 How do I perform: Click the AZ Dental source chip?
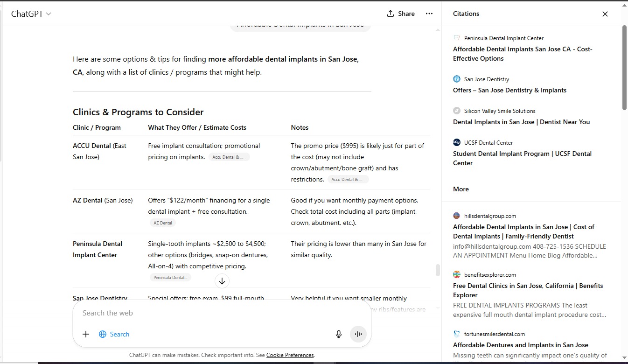point(163,223)
